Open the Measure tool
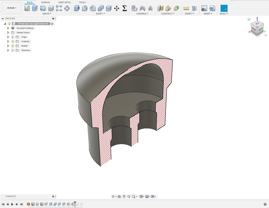The image size is (269, 208). click(x=186, y=8)
